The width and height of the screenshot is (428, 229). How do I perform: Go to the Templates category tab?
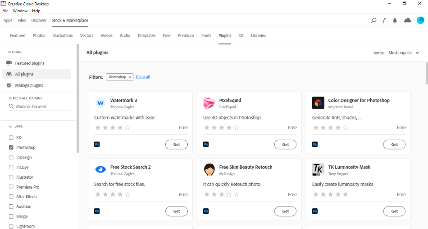click(146, 35)
